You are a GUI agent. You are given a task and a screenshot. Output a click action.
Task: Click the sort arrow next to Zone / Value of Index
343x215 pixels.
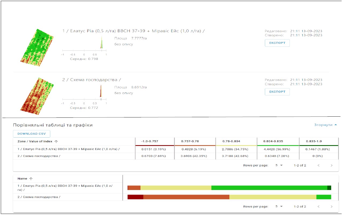56,141
